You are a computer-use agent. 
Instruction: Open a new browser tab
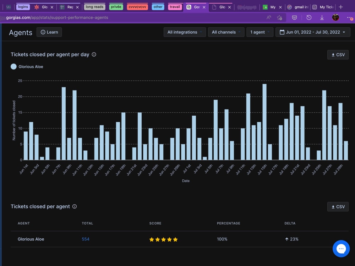[340, 7]
